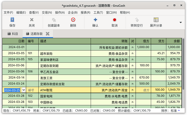Toggle reconcile flag in 定期存款提前支取 row
Viewport: 187px width, 115px height.
click(132, 84)
